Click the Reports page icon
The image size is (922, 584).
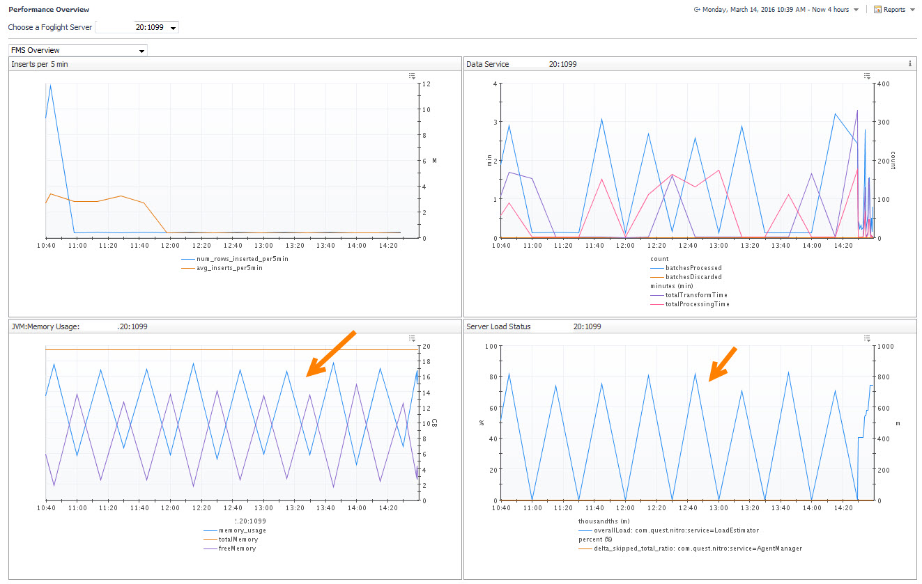[x=877, y=10]
